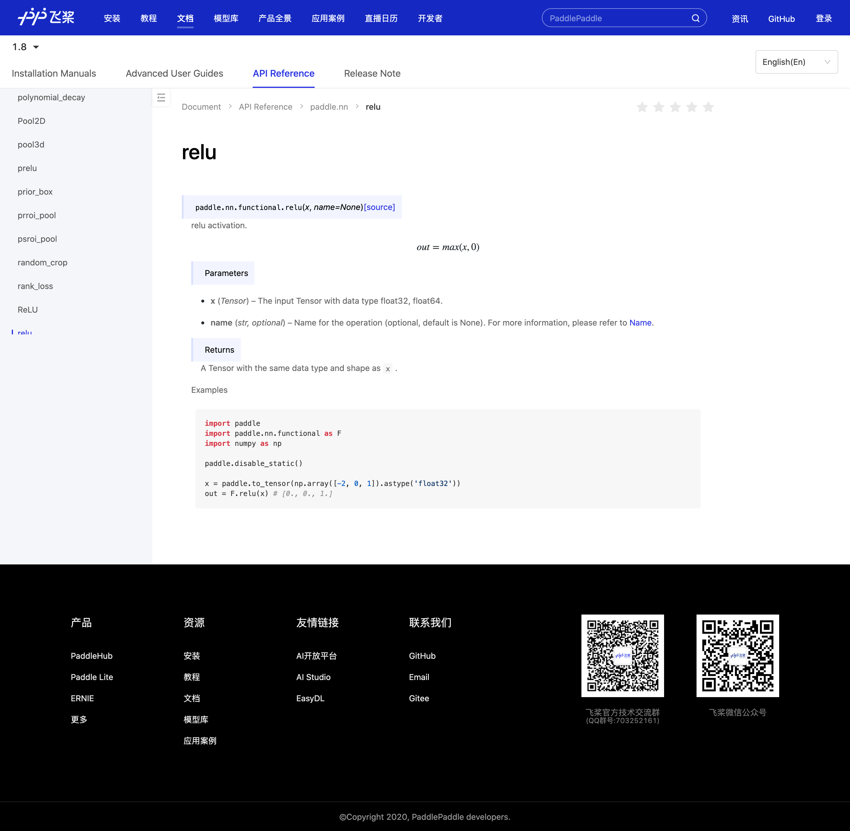This screenshot has width=850, height=831.
Task: Open GitHub link in top navigation
Action: tap(781, 19)
